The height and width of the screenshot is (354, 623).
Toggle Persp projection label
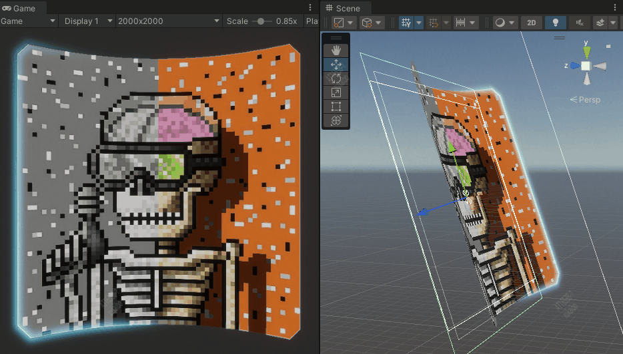click(585, 100)
